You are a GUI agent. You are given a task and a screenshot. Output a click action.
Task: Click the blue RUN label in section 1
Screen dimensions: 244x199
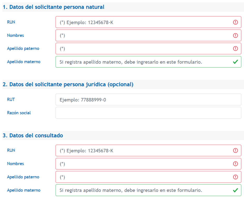tap(11, 22)
